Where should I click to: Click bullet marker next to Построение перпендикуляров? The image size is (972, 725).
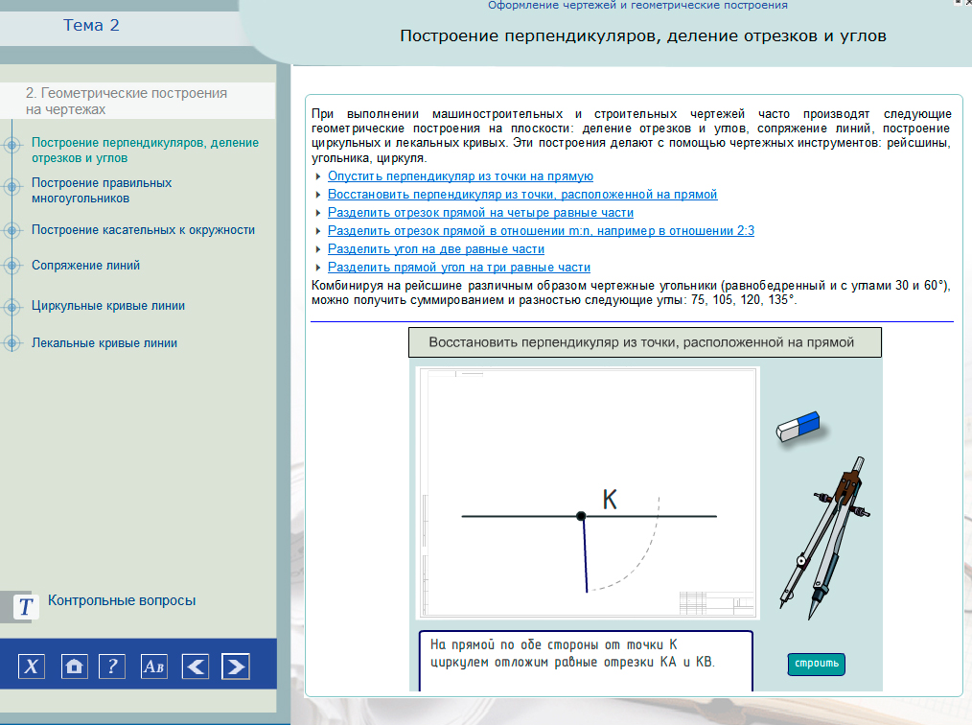click(12, 145)
